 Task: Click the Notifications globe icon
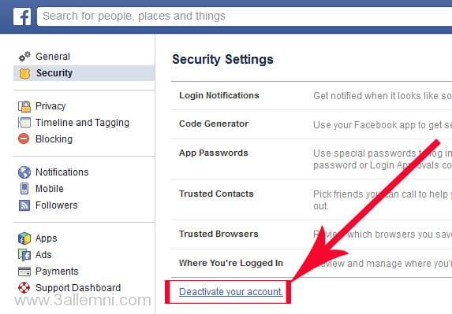24,172
